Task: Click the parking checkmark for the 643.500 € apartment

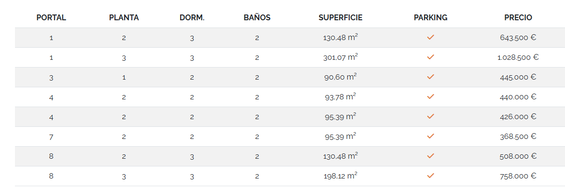Action: coord(430,37)
